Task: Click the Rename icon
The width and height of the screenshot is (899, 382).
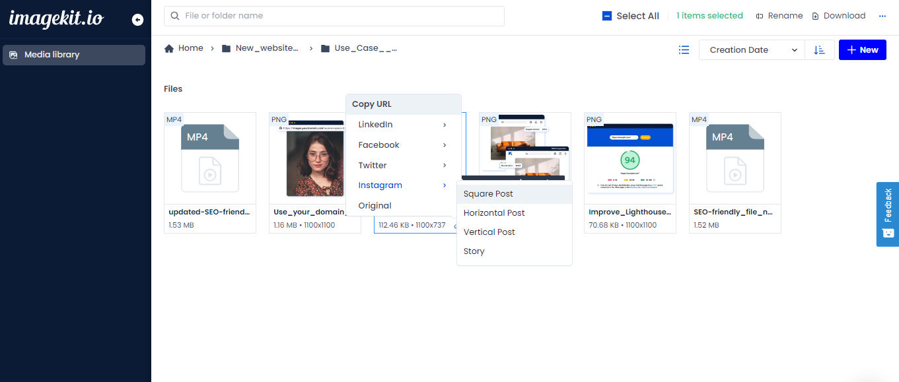Action: pyautogui.click(x=760, y=16)
